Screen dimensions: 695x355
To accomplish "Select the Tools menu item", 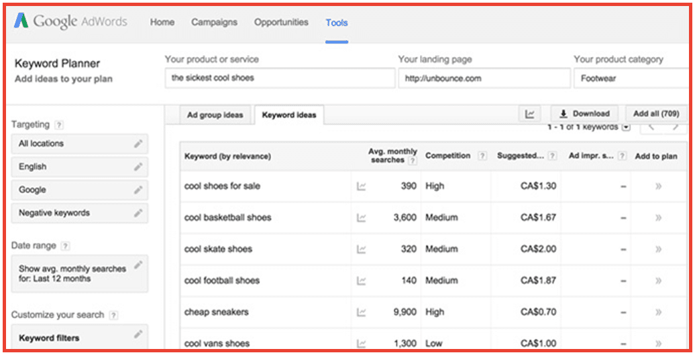I will 336,23.
